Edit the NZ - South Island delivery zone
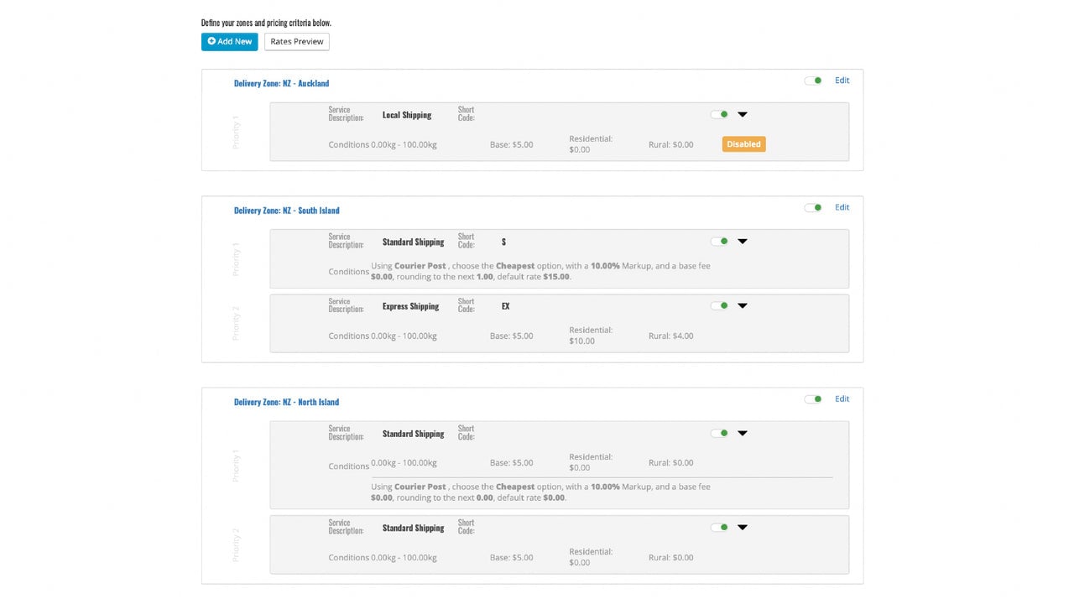The image size is (1074, 604). coord(842,207)
